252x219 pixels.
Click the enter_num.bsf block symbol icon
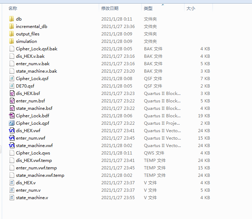12,101
